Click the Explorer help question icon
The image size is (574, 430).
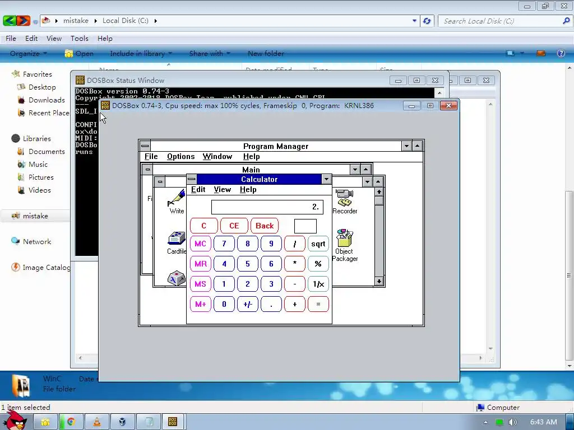[561, 53]
